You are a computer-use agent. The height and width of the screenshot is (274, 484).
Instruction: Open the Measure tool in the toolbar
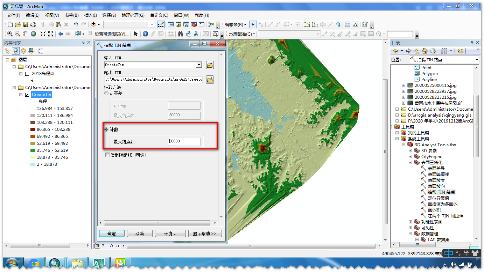(x=171, y=34)
